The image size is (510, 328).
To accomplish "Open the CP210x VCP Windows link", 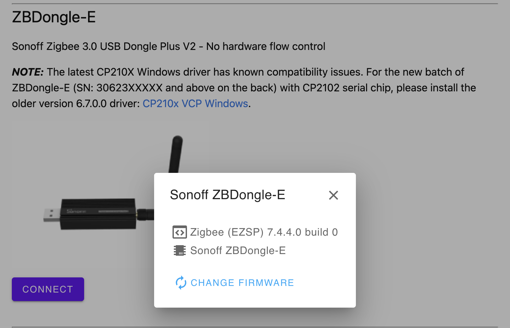I will [x=195, y=104].
